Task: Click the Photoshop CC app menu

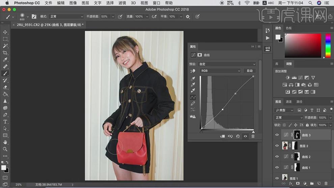Action: 27,3
